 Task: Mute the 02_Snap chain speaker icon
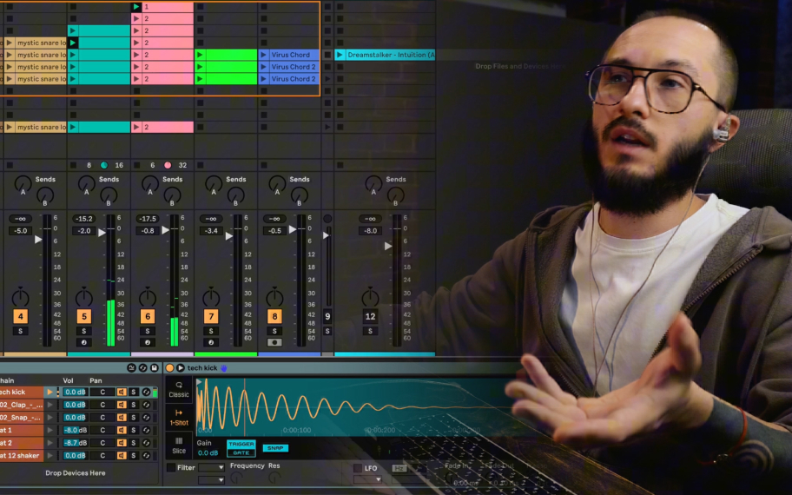[122, 417]
